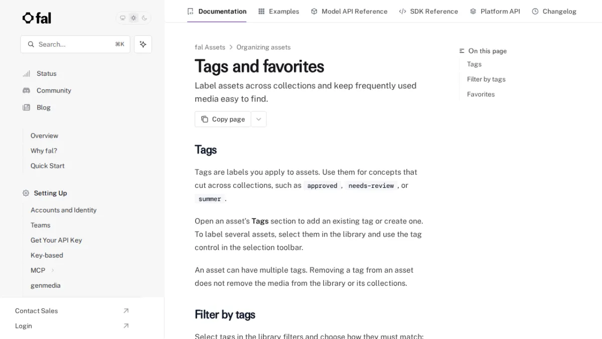
Task: Click Model API Reference cube icon
Action: click(314, 11)
